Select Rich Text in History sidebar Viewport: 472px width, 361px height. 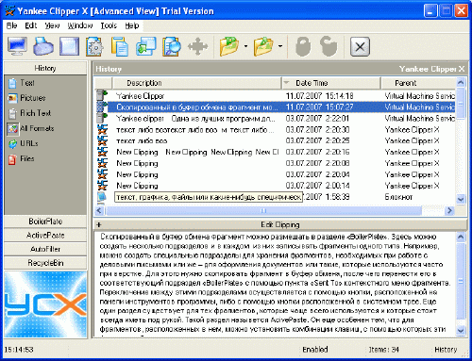pyautogui.click(x=29, y=113)
